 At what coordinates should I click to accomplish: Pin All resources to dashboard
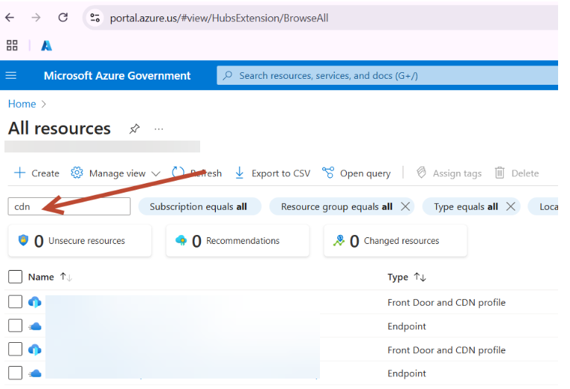click(134, 129)
